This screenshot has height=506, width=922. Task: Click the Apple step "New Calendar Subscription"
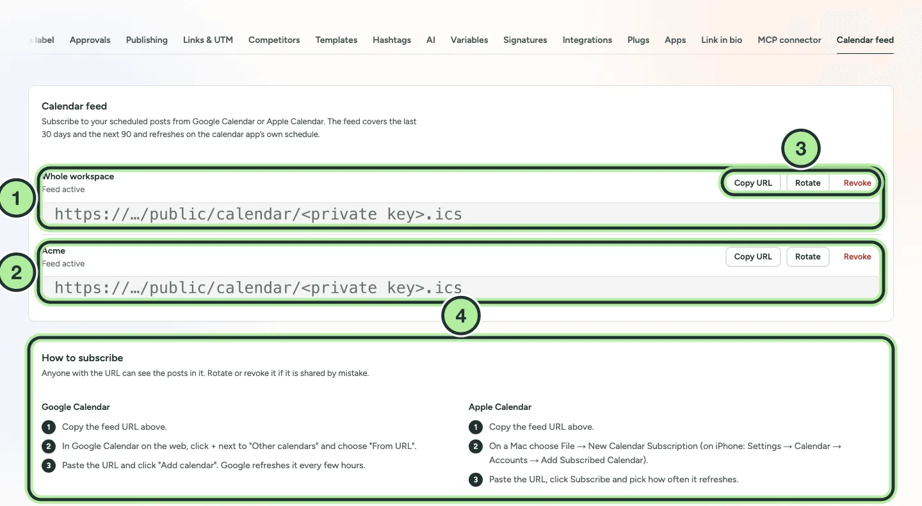(x=665, y=453)
